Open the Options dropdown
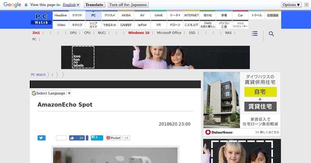Image resolution: width=311 pixels, height=163 pixels. [291, 5]
